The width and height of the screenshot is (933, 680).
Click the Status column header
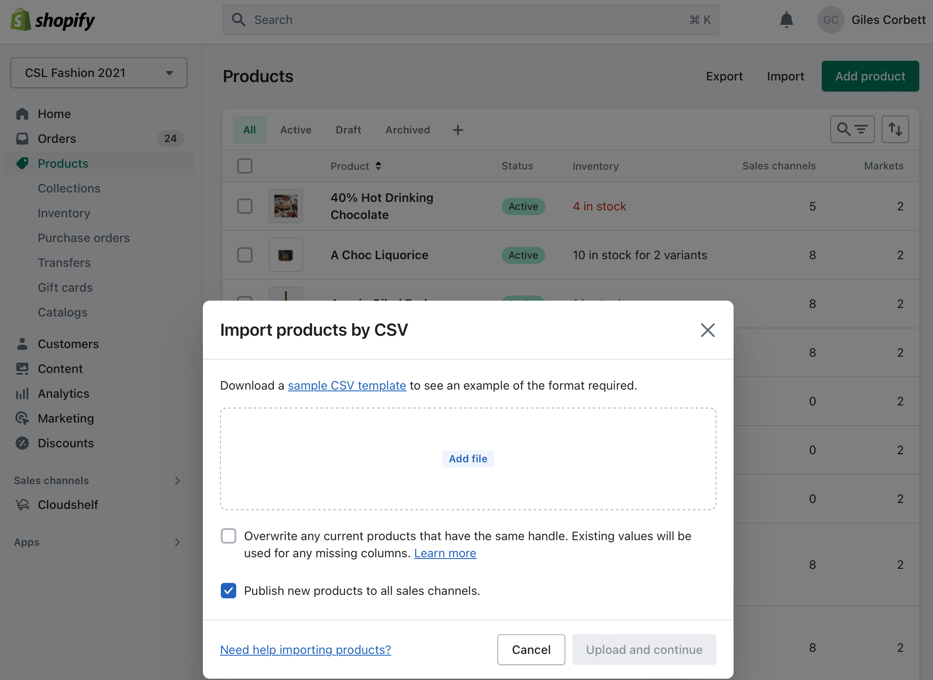coord(517,166)
